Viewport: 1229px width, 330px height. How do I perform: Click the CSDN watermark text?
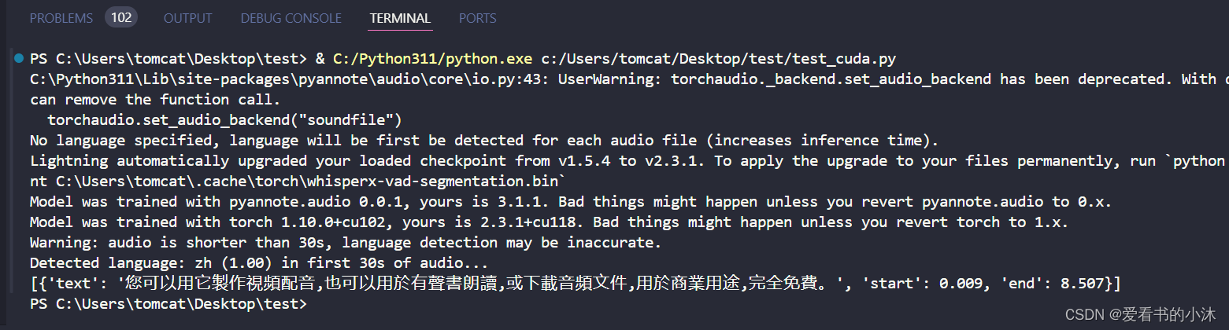tap(1141, 314)
